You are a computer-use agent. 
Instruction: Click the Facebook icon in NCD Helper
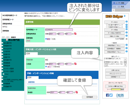click(x=108, y=95)
